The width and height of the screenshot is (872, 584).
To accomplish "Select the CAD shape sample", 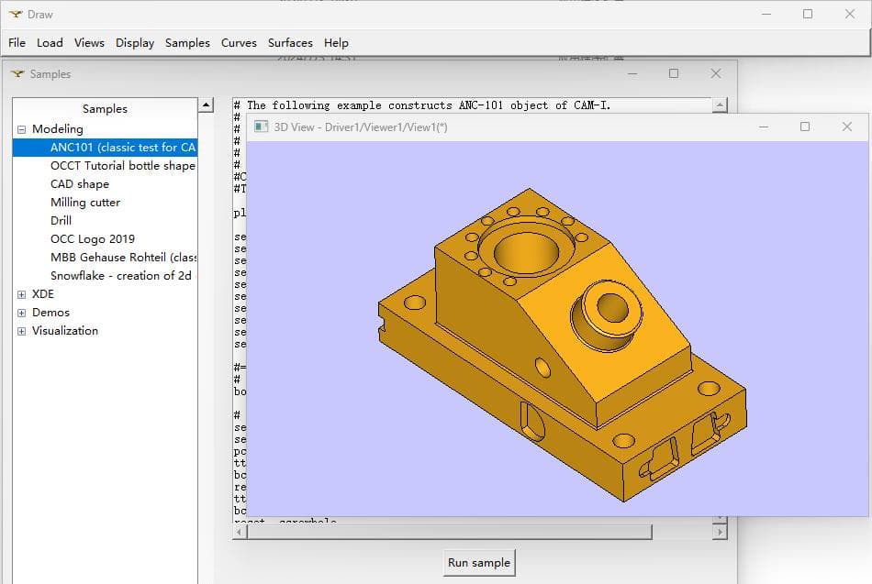I will click(80, 184).
